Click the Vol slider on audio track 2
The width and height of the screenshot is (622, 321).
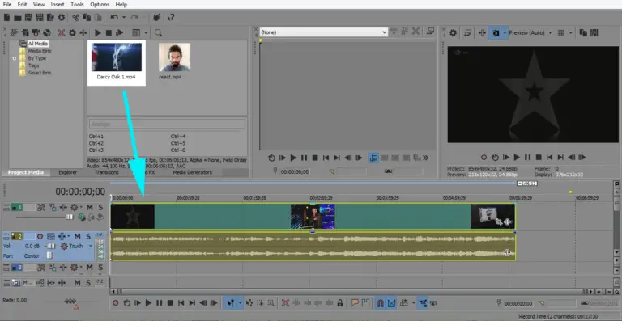pyautogui.click(x=50, y=246)
